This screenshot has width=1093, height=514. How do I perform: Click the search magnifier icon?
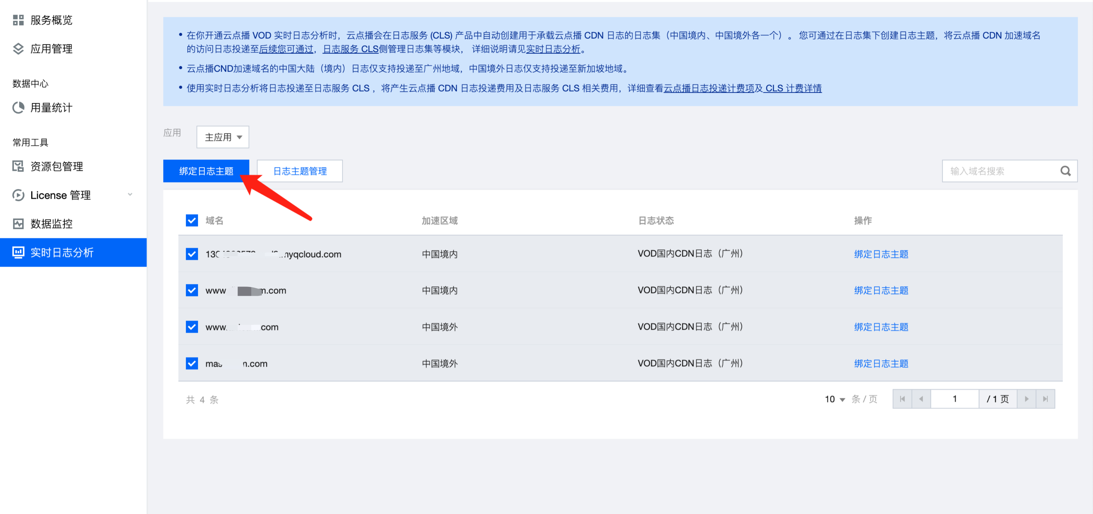click(1065, 171)
